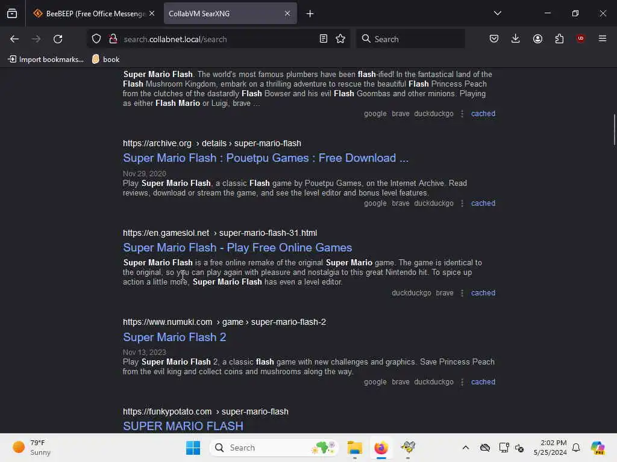Viewport: 617px width, 462px height.
Task: Open BeeBEEP bee icon in taskbar
Action: (408, 448)
